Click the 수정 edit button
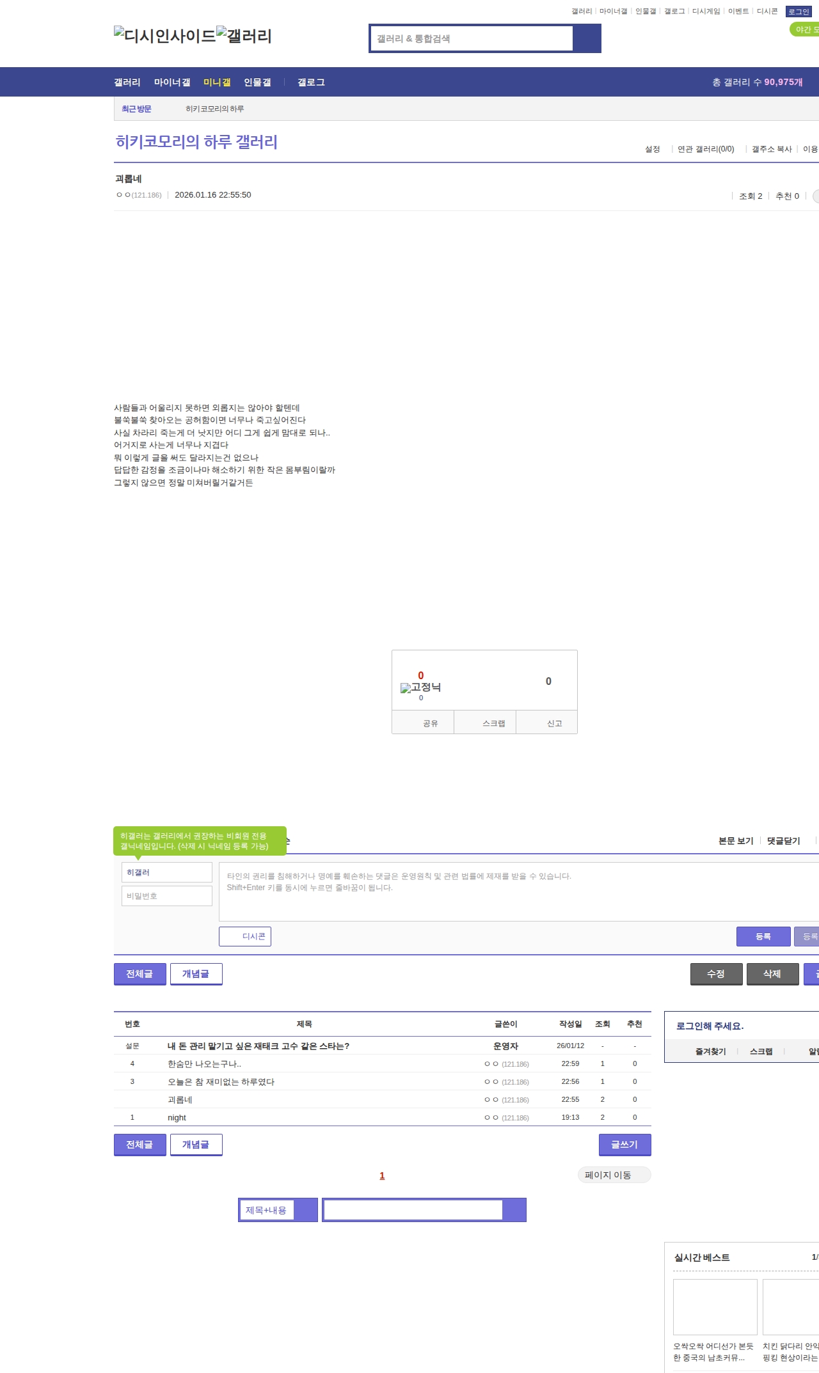This screenshot has width=819, height=1373. (x=717, y=974)
